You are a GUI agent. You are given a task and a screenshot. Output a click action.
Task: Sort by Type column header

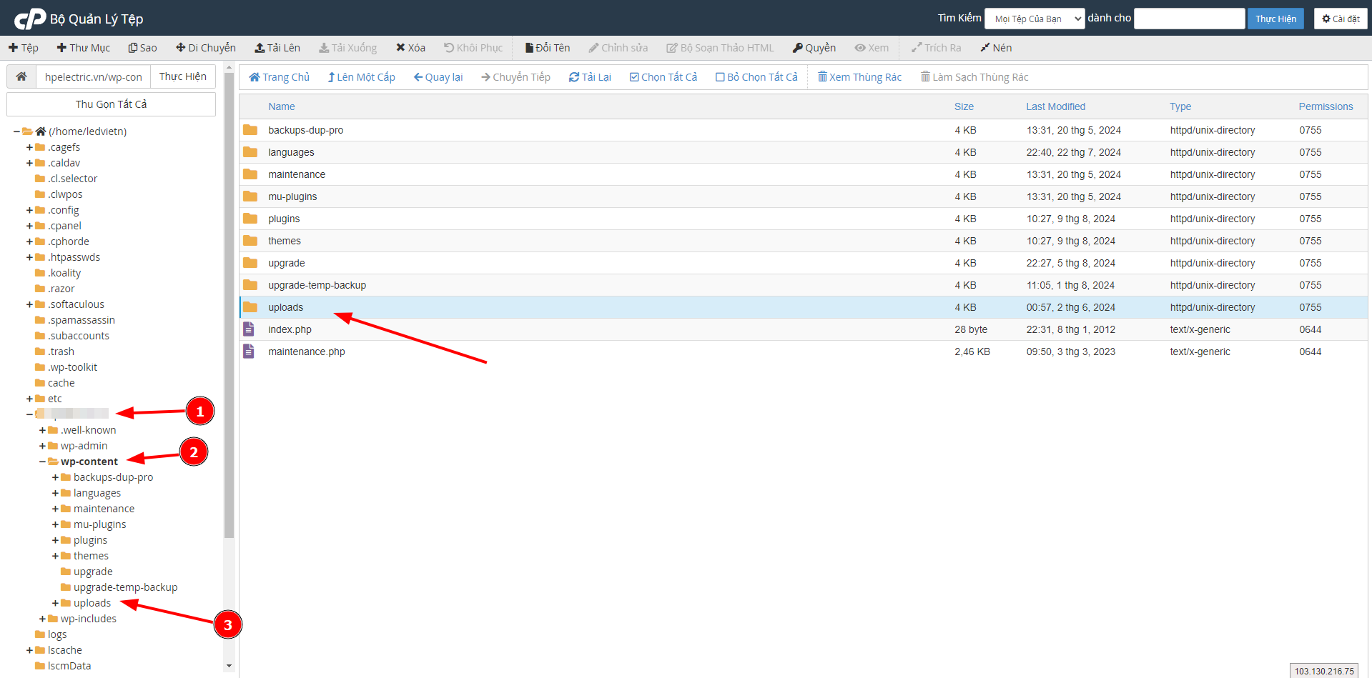click(1180, 106)
